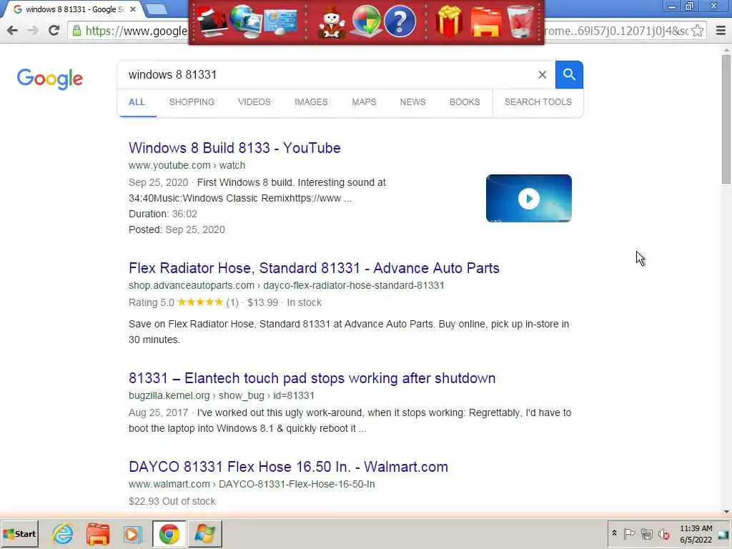
Task: Open DAYCO 81331 Flex Hose Walmart result
Action: click(x=288, y=467)
